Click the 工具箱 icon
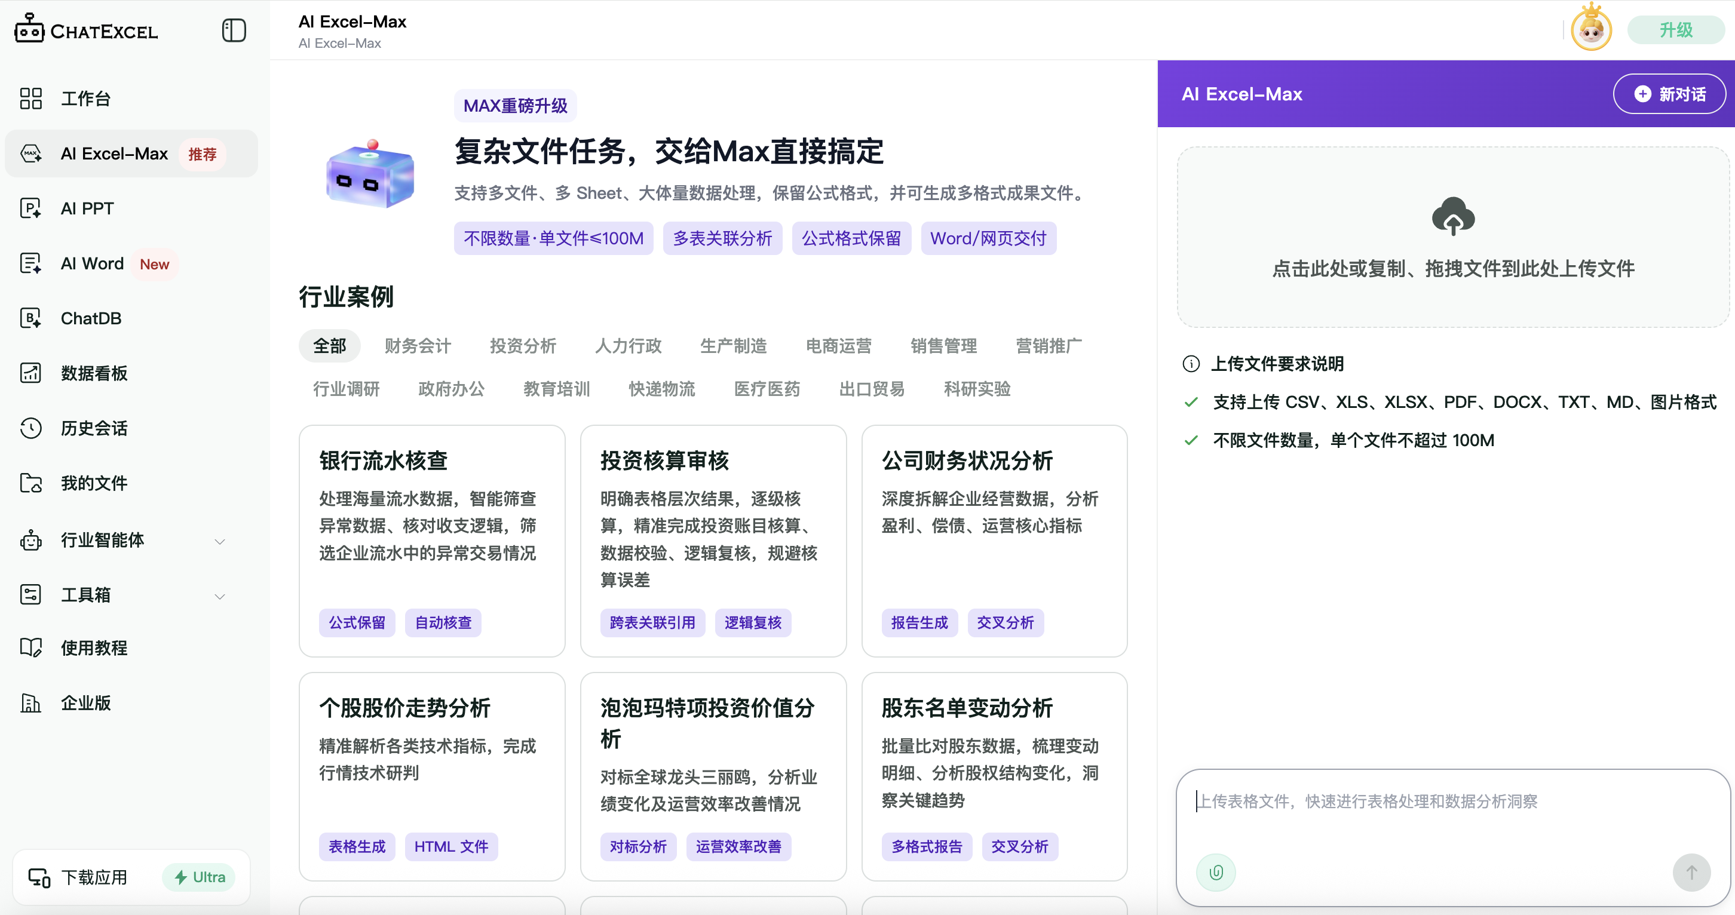The height and width of the screenshot is (915, 1735). coord(31,594)
